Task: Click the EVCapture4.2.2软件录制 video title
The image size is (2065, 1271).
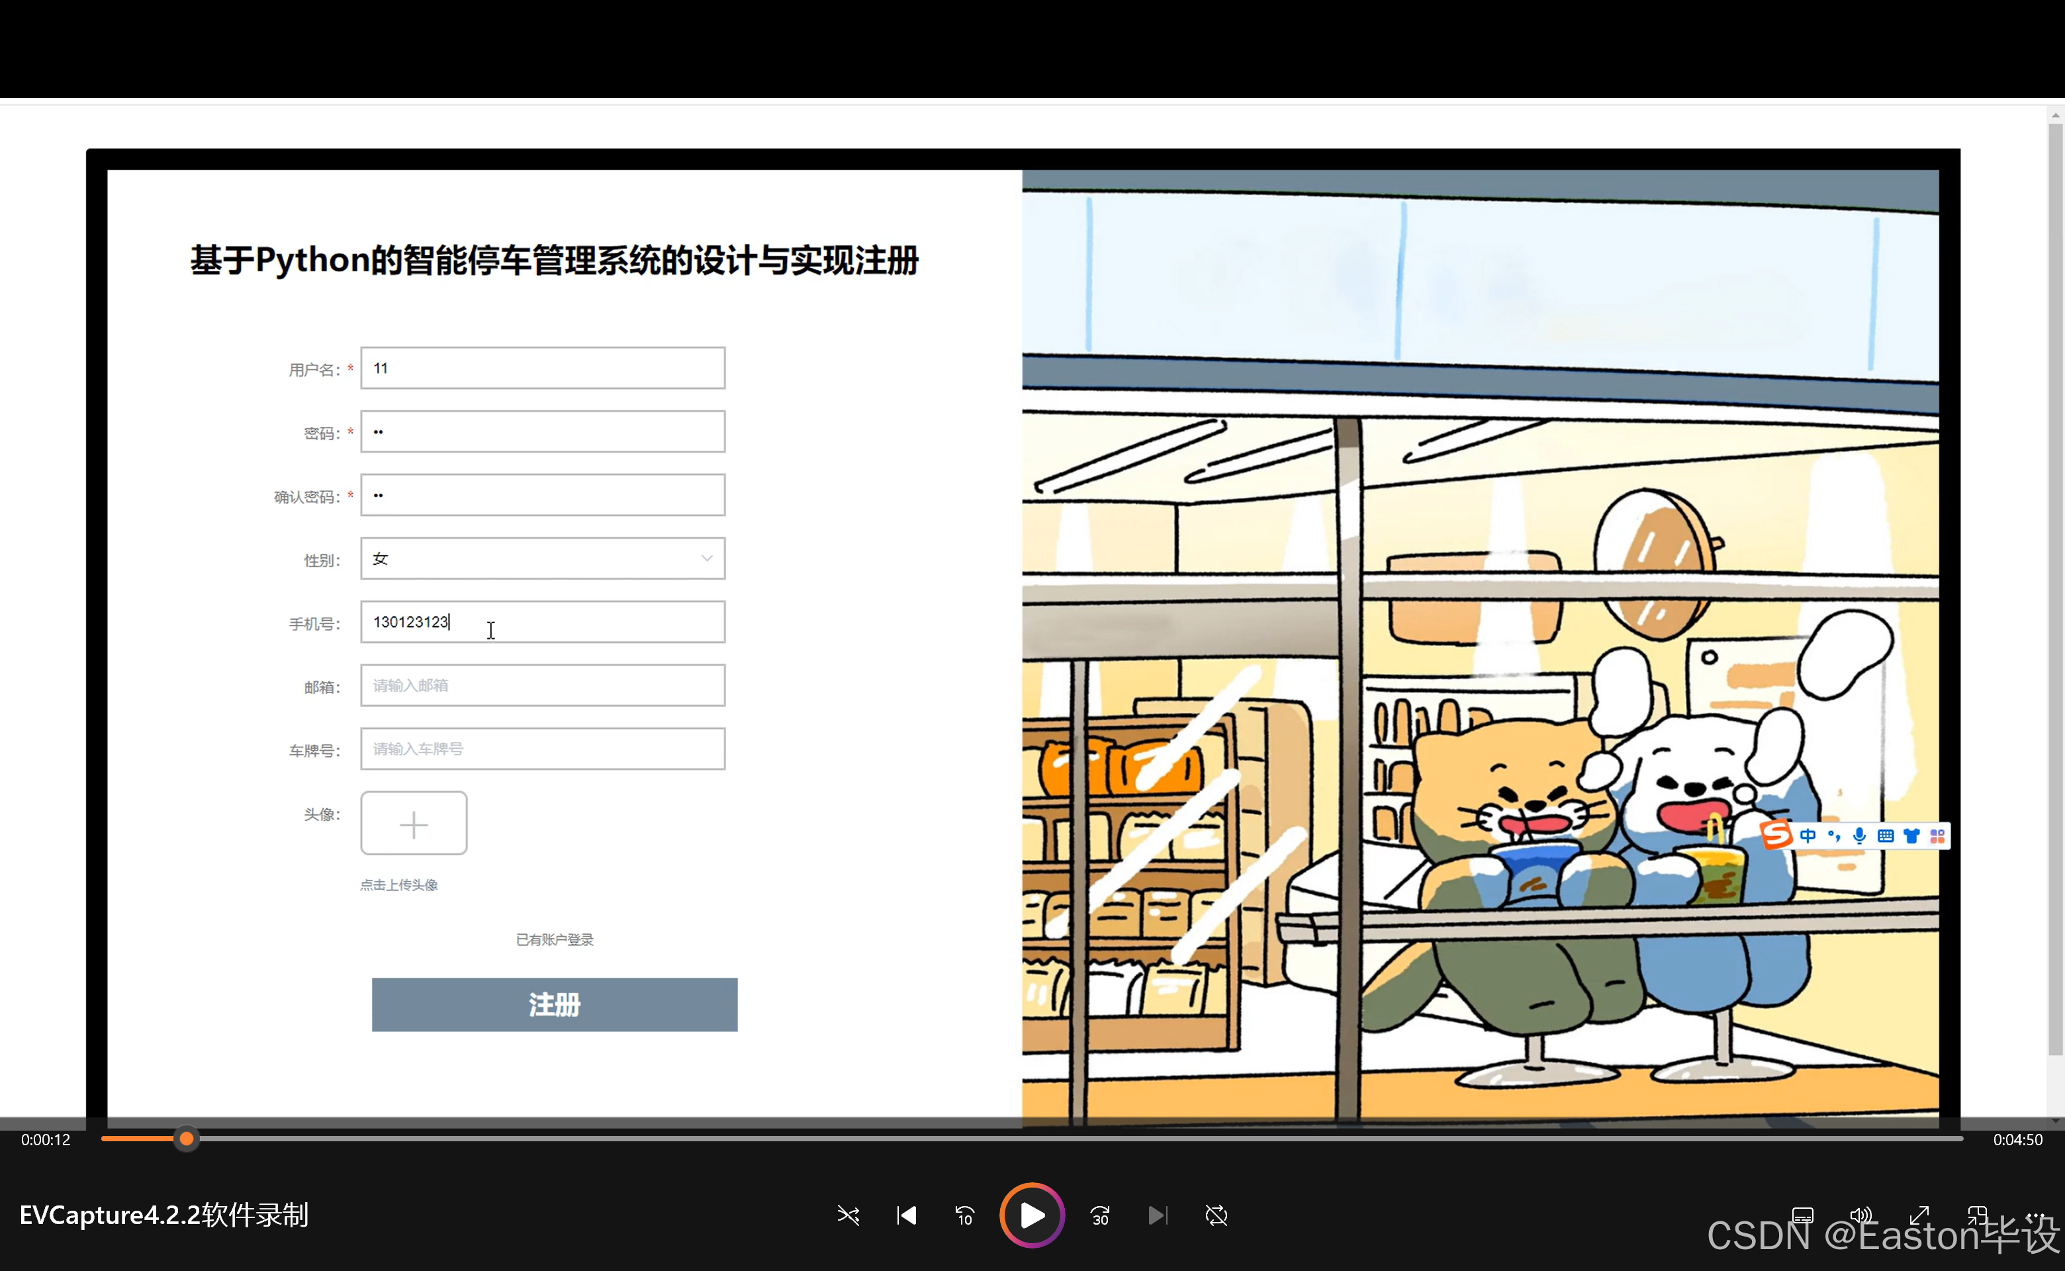Action: coord(164,1215)
